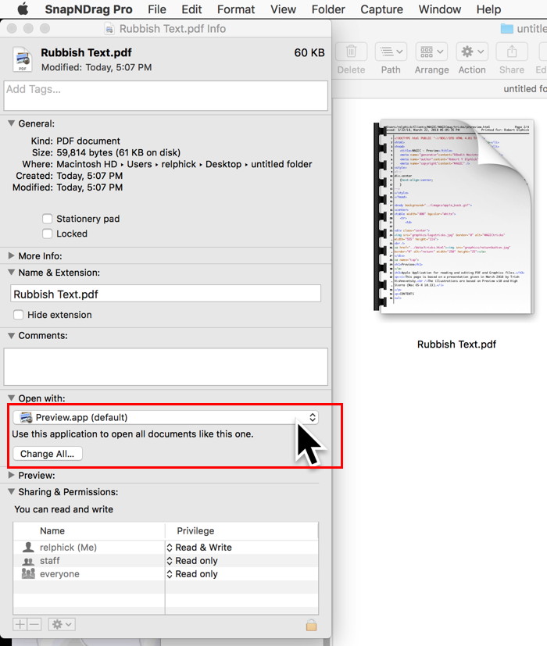Click the Delete trash icon in toolbar

351,52
